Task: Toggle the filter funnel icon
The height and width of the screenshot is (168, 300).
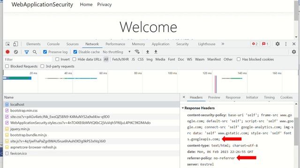Action: [x=27, y=52]
